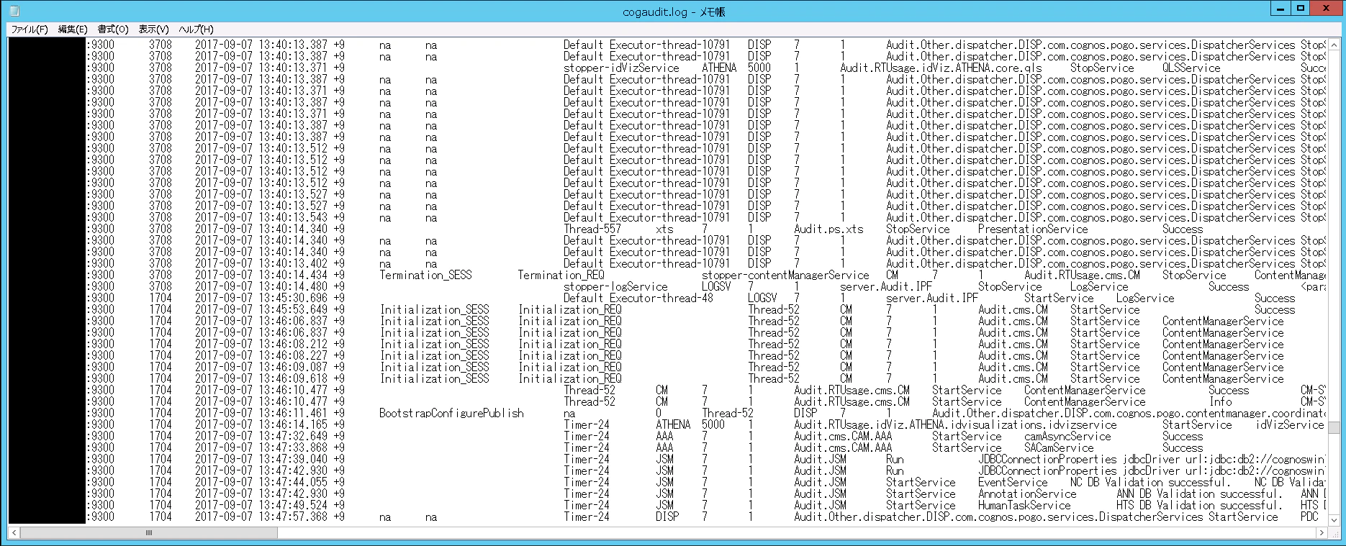Click the text "stopper-logService"
Viewport: 1346px width, 546px height.
(615, 286)
